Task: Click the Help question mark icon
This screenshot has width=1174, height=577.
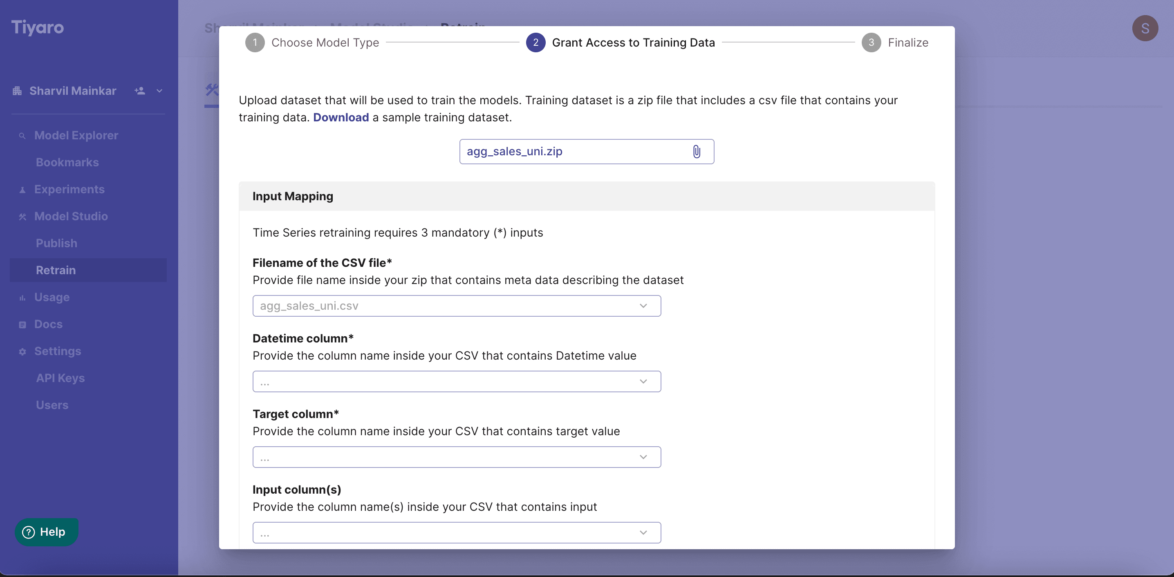Action: pos(28,532)
